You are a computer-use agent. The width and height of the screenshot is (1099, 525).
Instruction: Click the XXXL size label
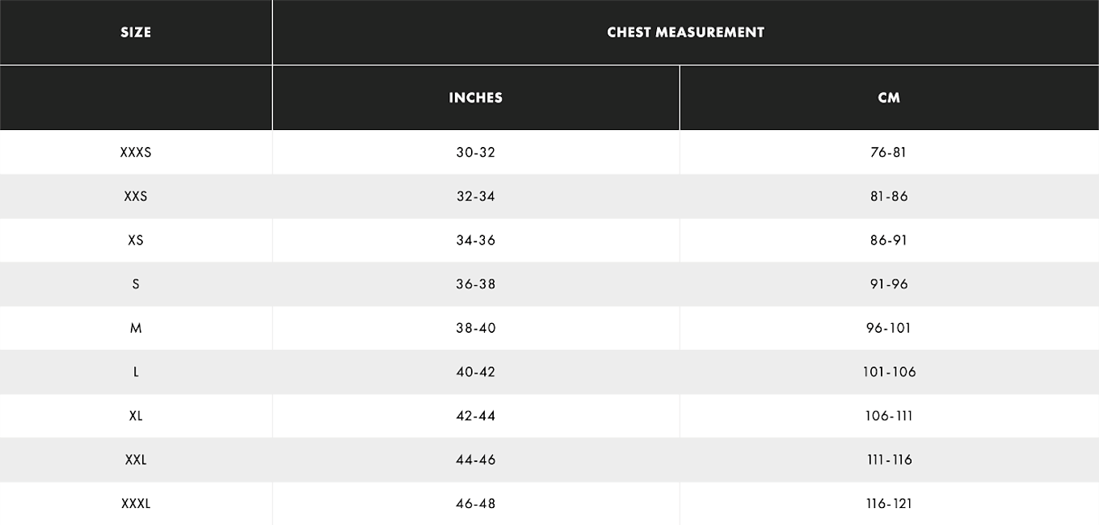click(x=136, y=503)
